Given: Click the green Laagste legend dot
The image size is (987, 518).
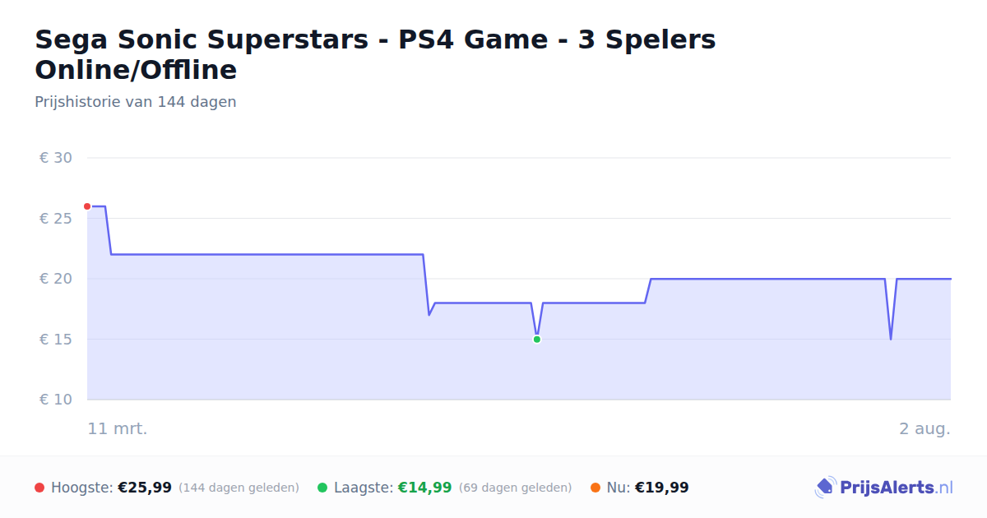Looking at the screenshot, I should click(x=322, y=488).
